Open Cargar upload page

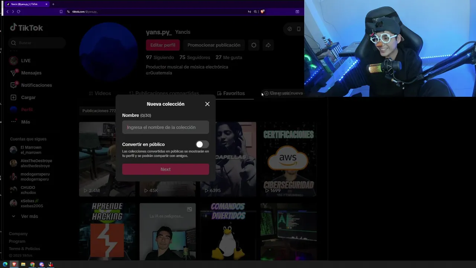(23, 98)
